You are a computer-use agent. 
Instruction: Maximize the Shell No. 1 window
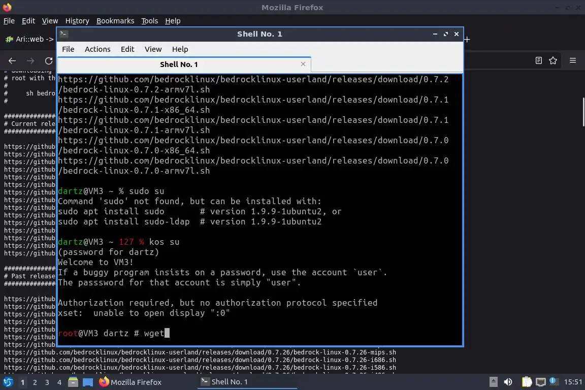coord(446,34)
